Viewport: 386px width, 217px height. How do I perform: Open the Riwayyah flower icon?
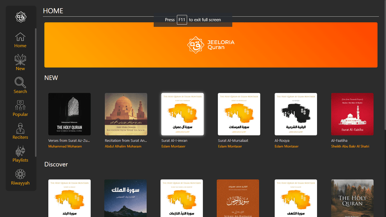(20, 174)
